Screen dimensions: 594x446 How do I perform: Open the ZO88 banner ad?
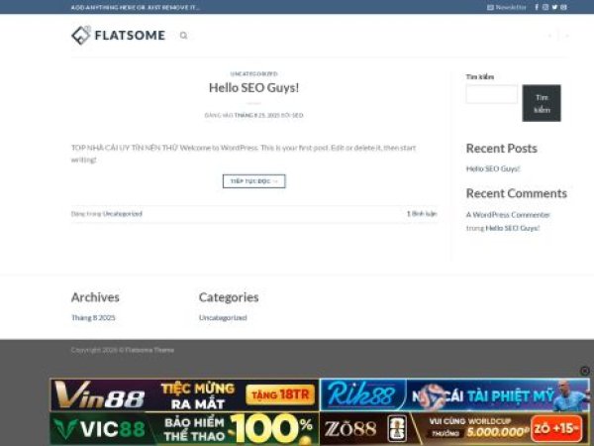click(454, 428)
